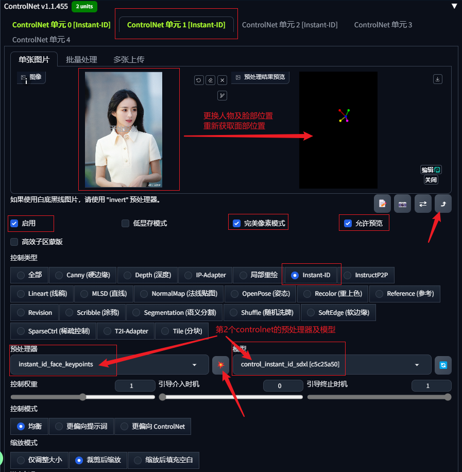
Task: Switch to ControlNet 单元 0 tab
Action: point(61,25)
